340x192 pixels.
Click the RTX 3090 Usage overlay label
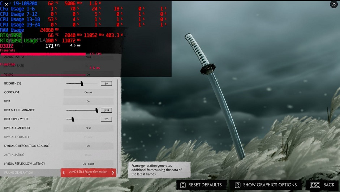coord(19,40)
